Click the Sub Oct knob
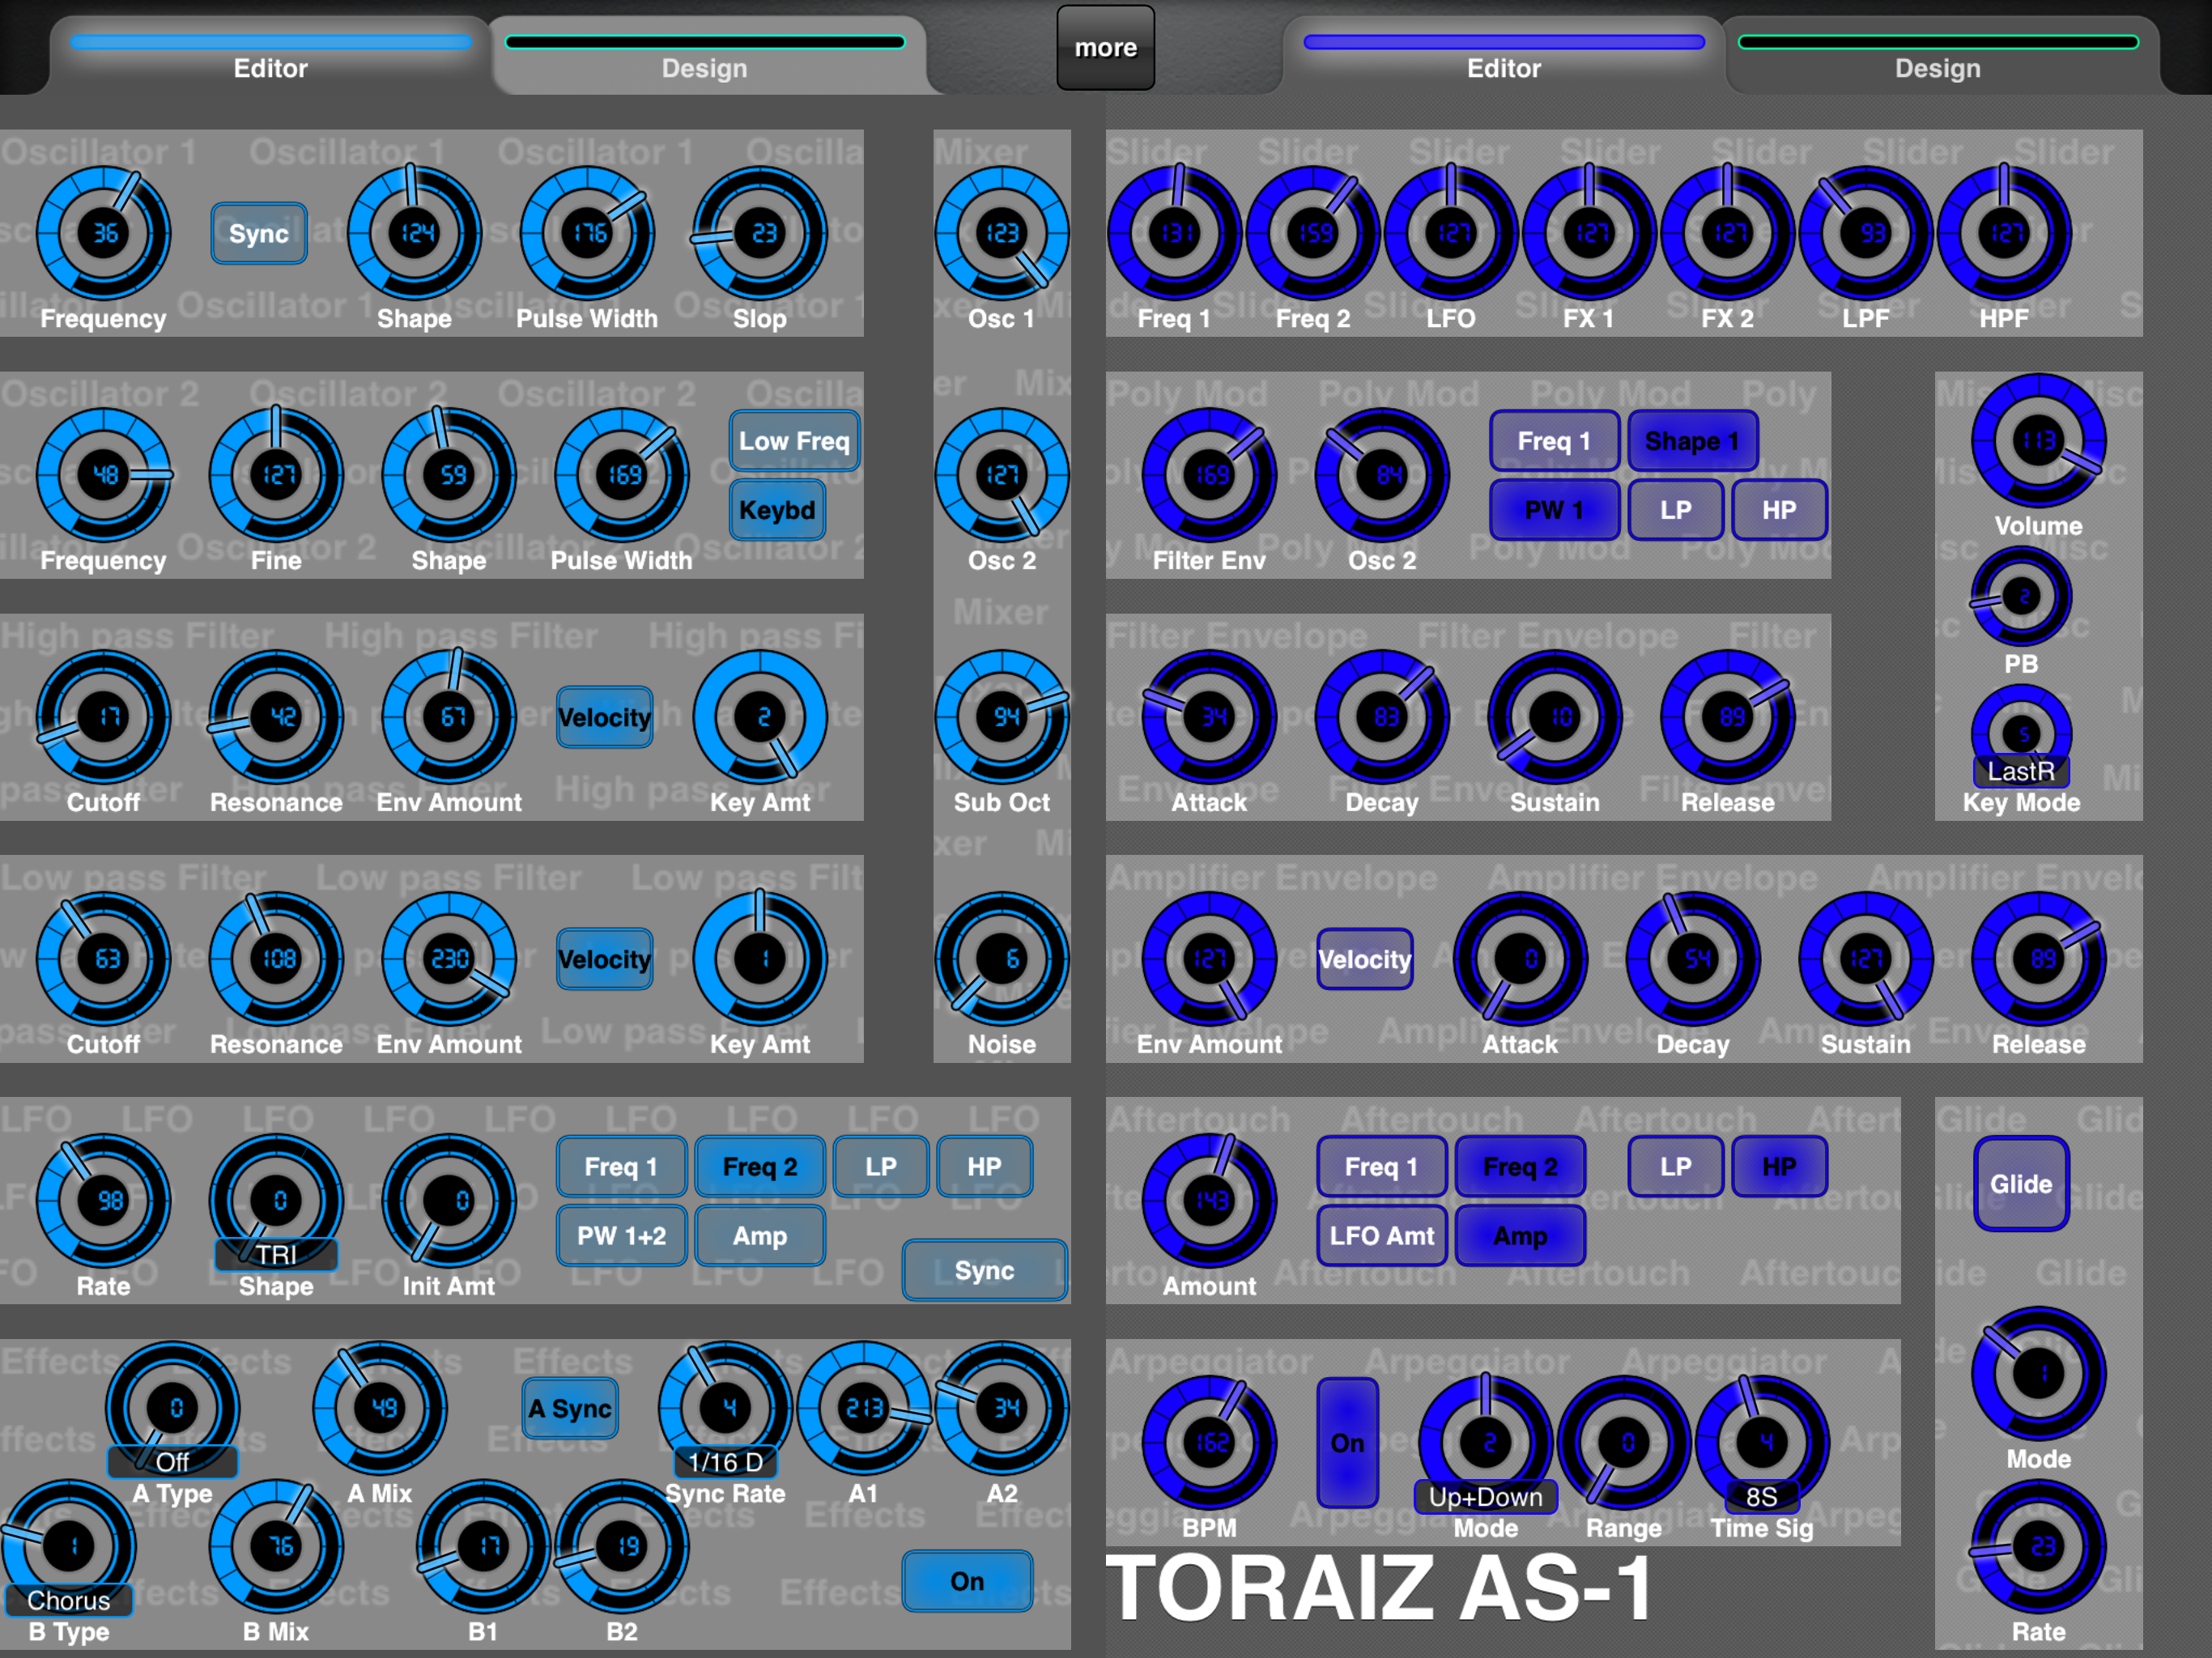 pyautogui.click(x=1002, y=717)
